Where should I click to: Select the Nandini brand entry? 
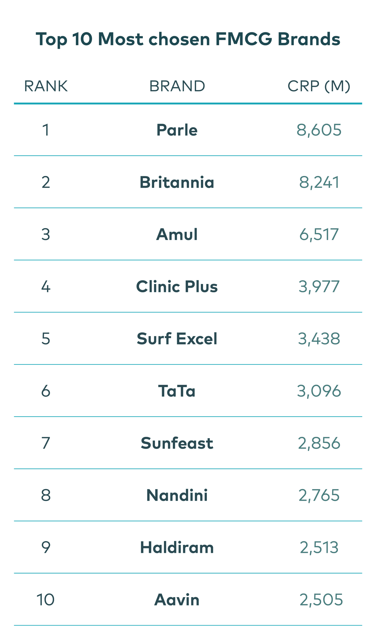click(177, 495)
